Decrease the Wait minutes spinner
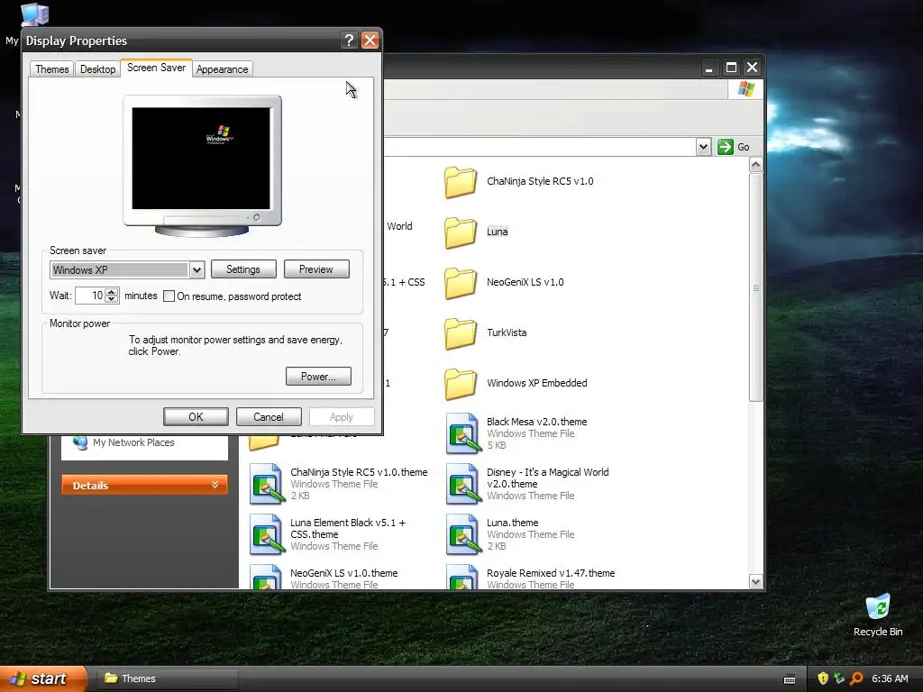This screenshot has width=923, height=692. [111, 299]
